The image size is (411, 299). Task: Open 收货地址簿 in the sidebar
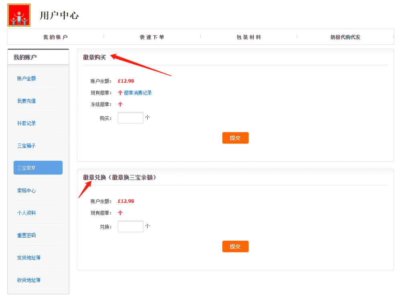[28, 280]
